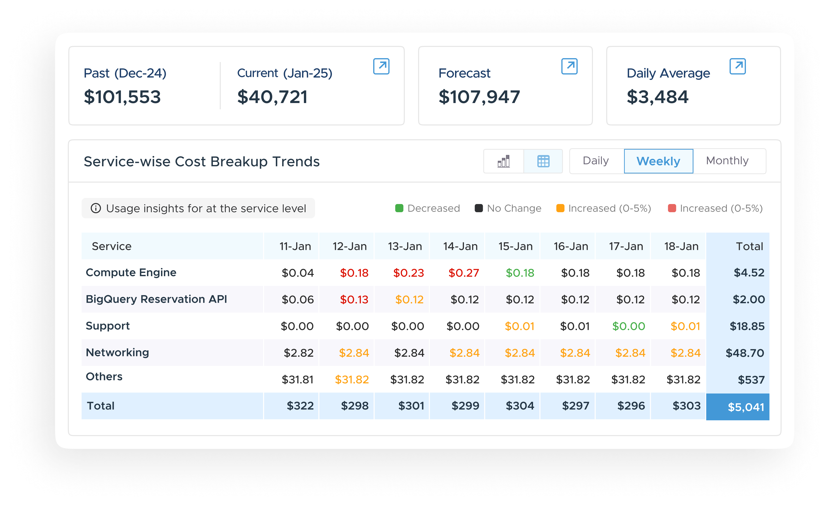Click the Networking service row label
The width and height of the screenshot is (829, 506).
point(117,352)
